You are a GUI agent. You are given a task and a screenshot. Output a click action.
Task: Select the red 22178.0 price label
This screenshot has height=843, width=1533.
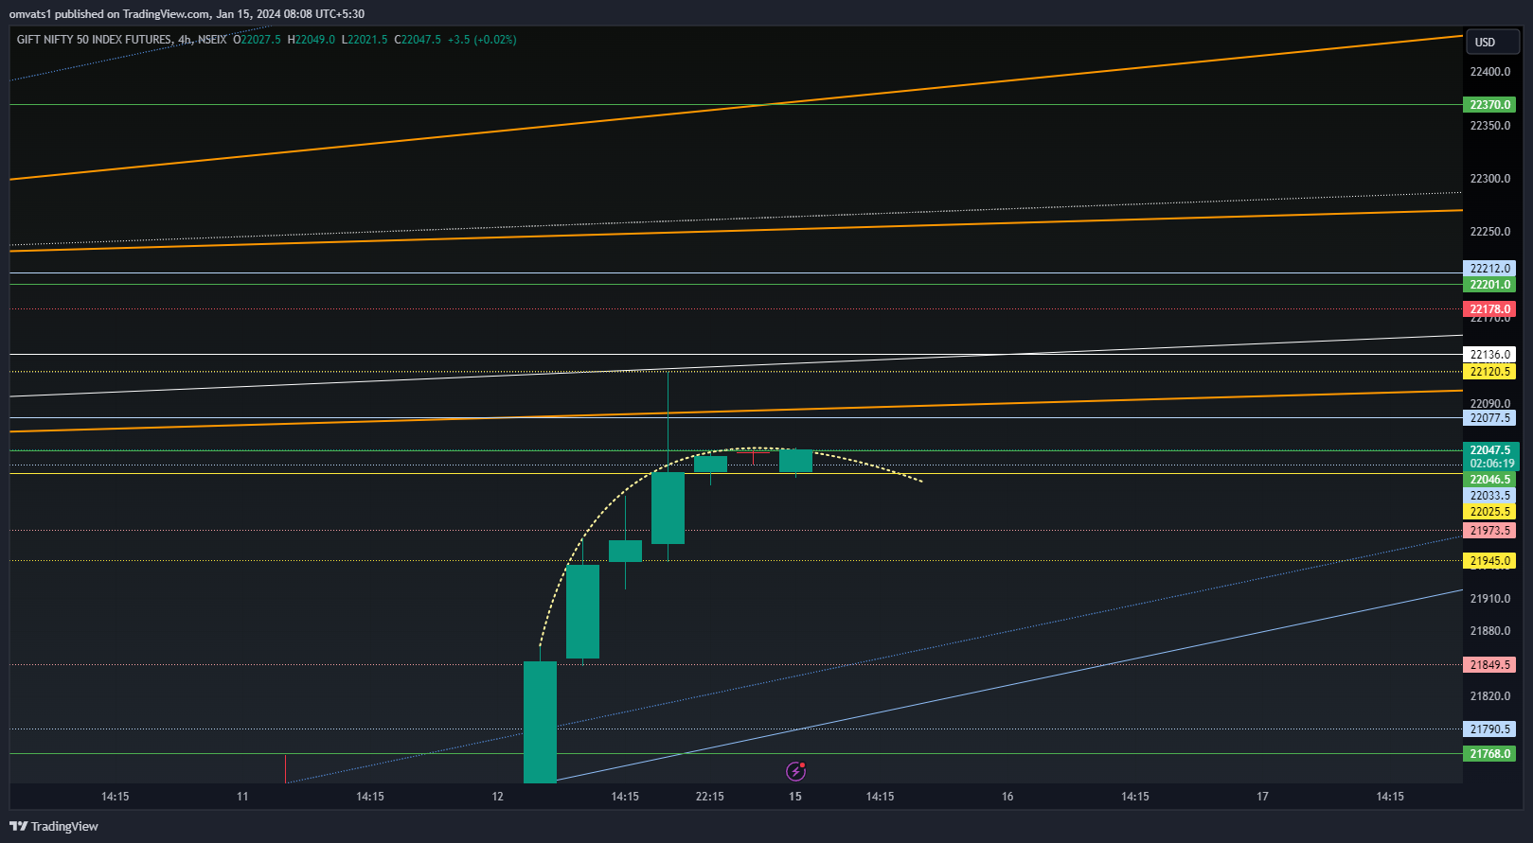1489,309
